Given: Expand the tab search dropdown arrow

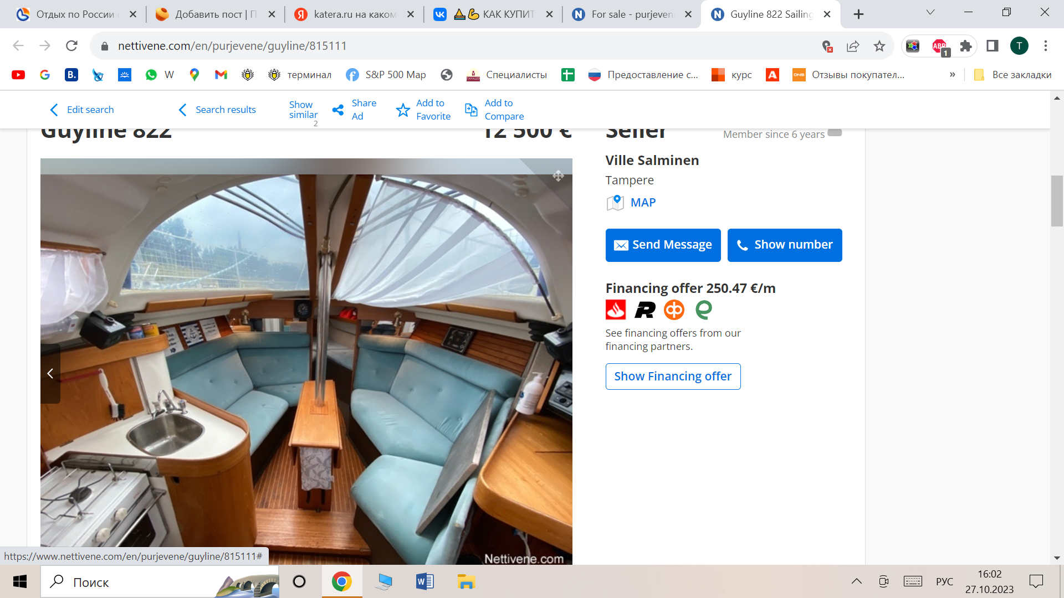Looking at the screenshot, I should coord(930,12).
